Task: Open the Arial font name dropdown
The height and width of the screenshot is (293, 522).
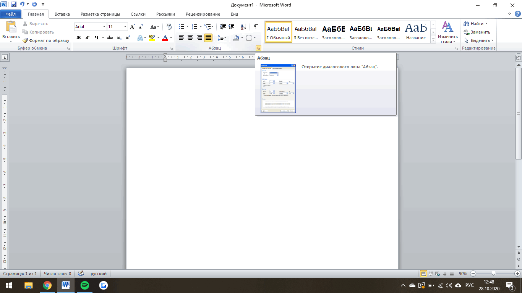Action: coord(104,27)
